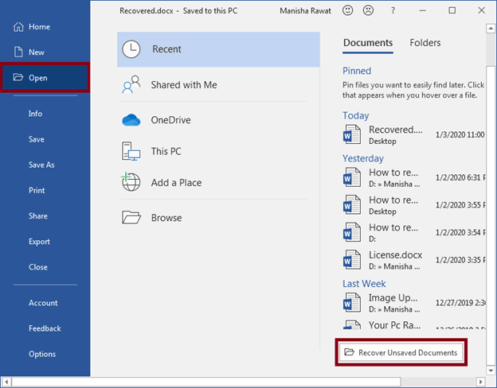Click the Last Week section heading
The image size is (497, 388).
[x=364, y=284]
